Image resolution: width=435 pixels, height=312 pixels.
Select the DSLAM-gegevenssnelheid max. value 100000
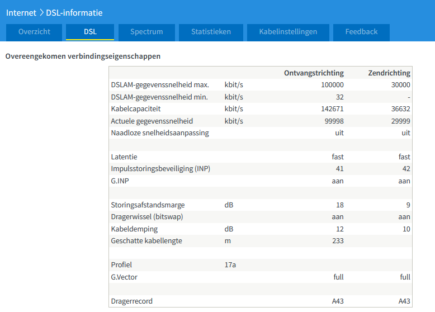[x=332, y=85]
